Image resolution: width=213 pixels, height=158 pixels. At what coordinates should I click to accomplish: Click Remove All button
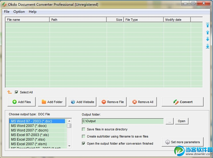[143, 102]
